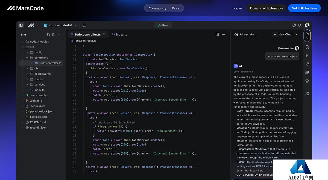Toggle the left sidebar panel visibility
Screen dimensions: 328x180
pos(21,25)
